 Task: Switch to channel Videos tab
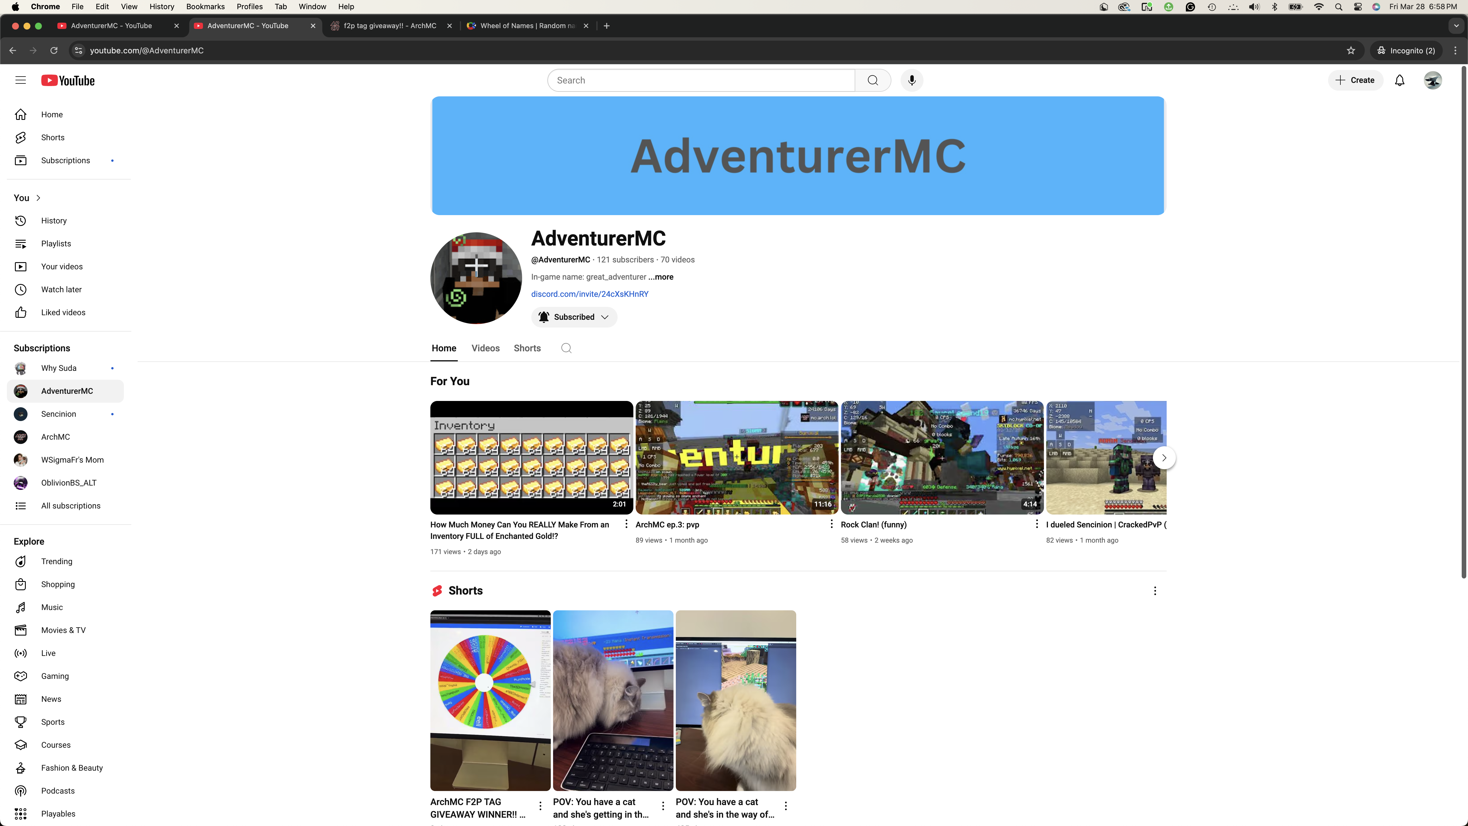click(x=485, y=348)
